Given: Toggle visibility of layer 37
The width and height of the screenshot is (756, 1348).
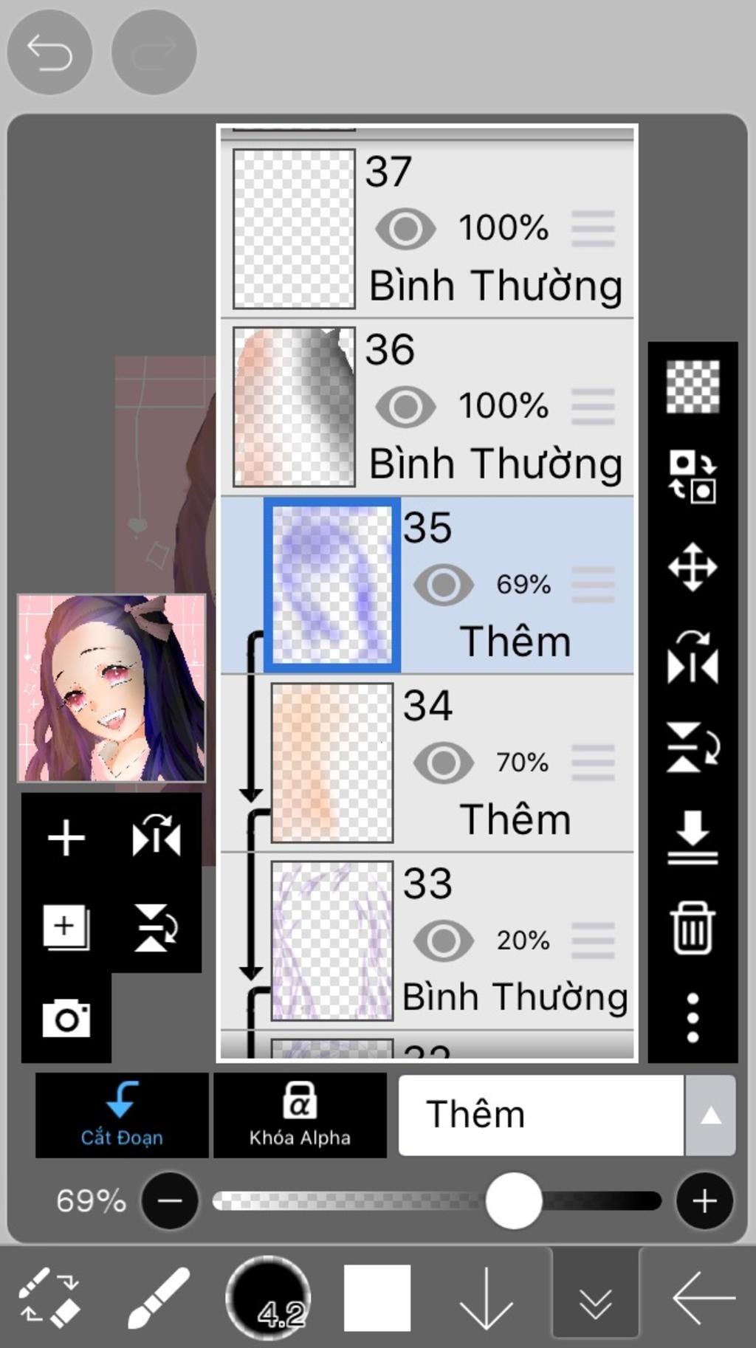Looking at the screenshot, I should 405,228.
